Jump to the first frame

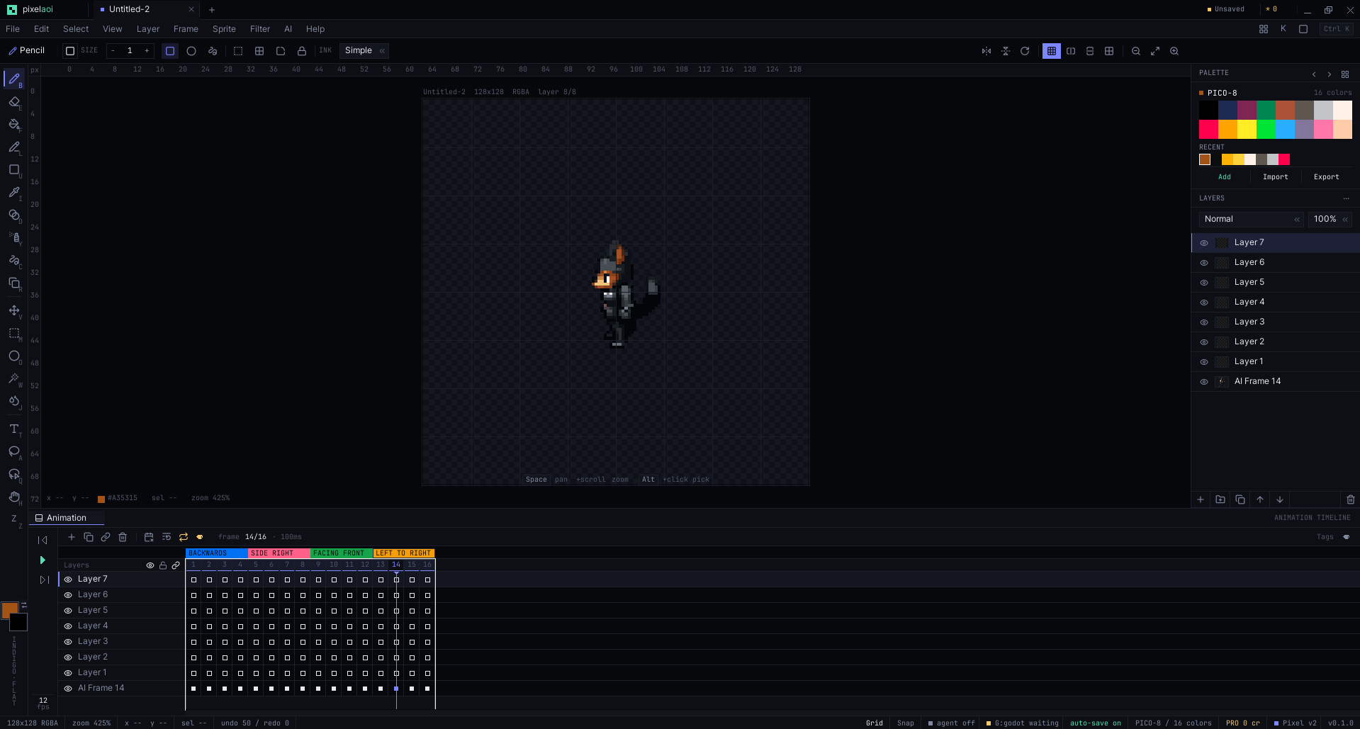click(43, 540)
